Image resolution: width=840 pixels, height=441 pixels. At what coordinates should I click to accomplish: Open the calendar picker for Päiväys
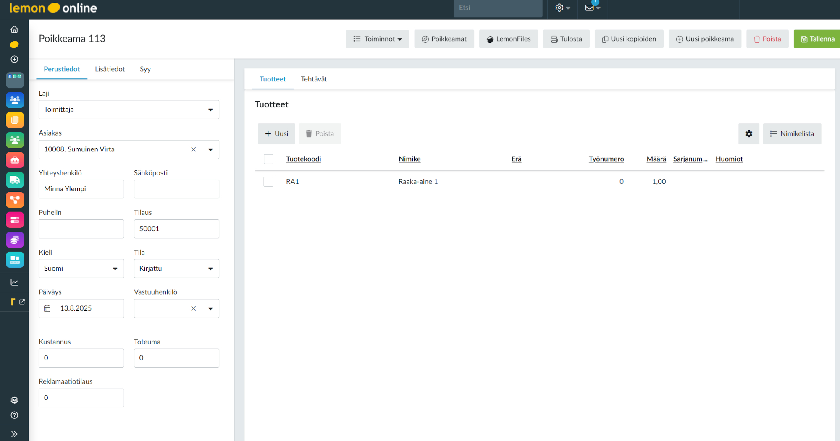47,308
